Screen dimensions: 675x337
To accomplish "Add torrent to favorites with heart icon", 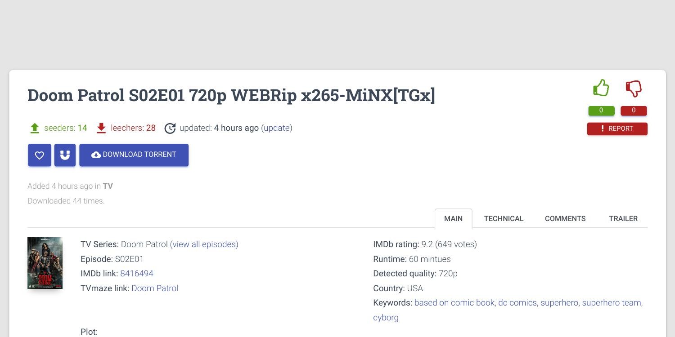I will coord(40,155).
